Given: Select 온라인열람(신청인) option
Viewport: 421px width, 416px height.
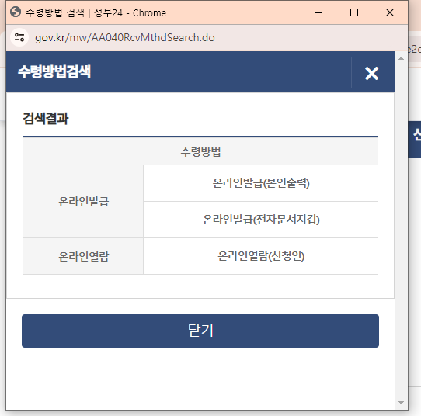Looking at the screenshot, I should tap(261, 256).
